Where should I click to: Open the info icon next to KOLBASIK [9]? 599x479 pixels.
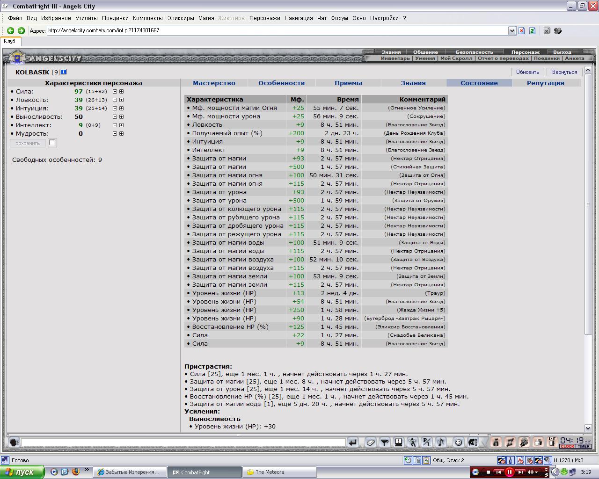(64, 72)
